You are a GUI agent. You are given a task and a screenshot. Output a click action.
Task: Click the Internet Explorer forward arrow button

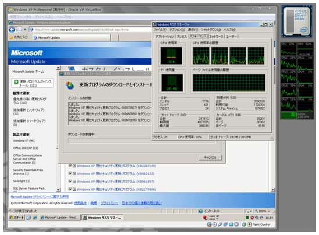(x=19, y=30)
